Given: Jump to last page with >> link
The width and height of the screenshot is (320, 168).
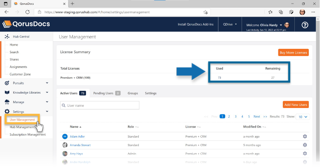Looking at the screenshot, I should point(265,116).
